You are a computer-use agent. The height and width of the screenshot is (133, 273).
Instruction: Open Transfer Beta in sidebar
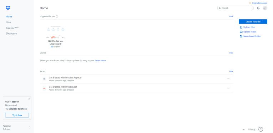click(12, 28)
